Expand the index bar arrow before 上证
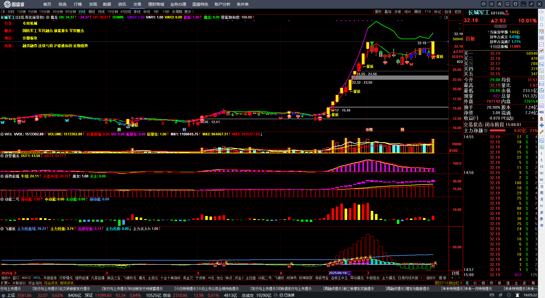Screen dimensions: 545x298 (x=3, y=295)
